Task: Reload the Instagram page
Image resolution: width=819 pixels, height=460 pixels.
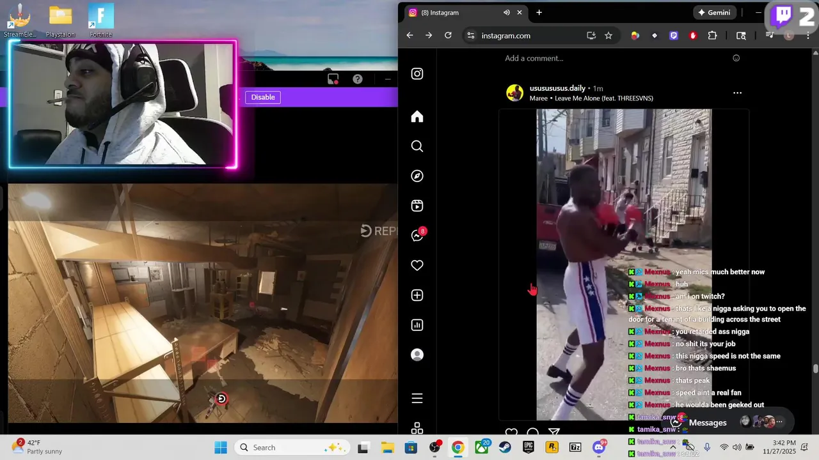Action: 448,36
